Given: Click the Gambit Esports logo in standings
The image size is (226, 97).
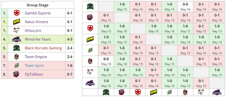Looking at the screenshot, I should [x=17, y=13].
